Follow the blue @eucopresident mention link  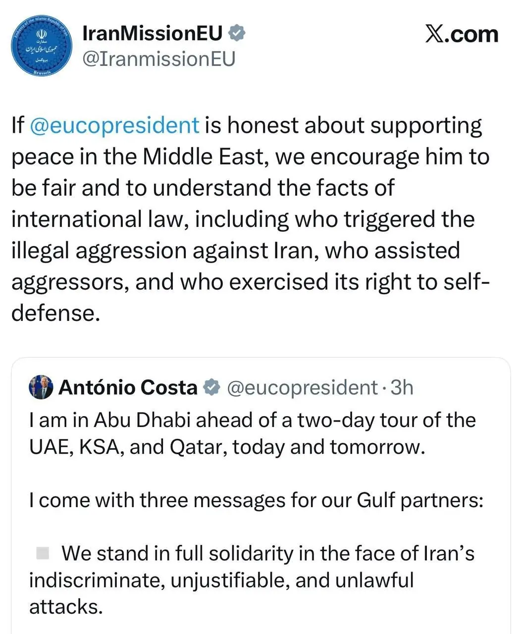(114, 125)
